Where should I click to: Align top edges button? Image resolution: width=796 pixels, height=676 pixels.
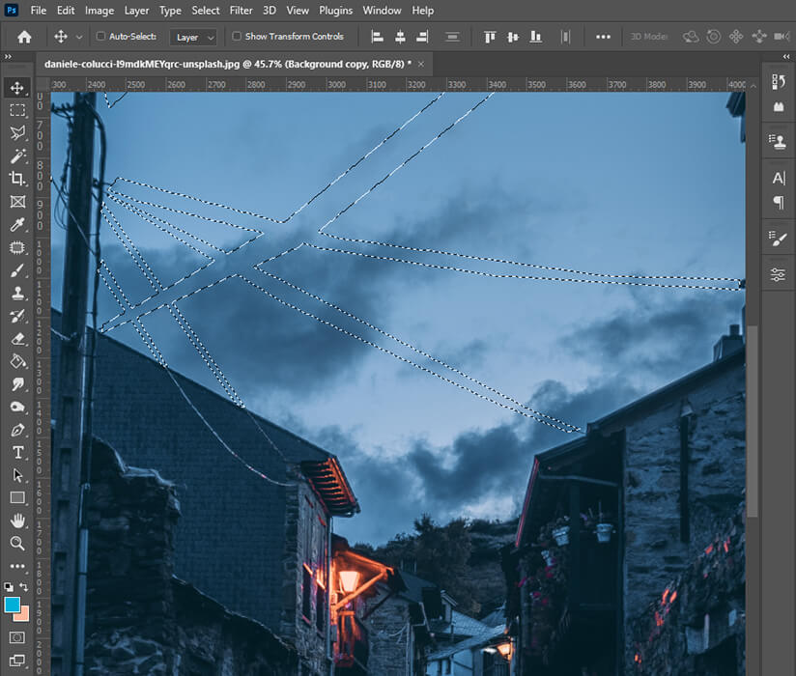pyautogui.click(x=490, y=37)
